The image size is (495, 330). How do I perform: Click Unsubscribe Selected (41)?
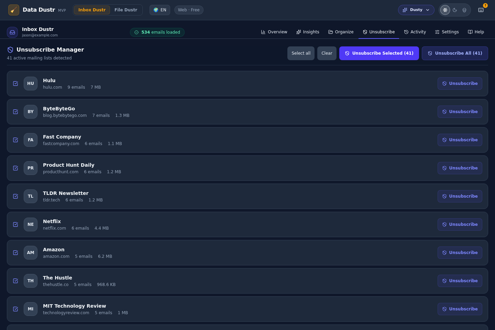[379, 53]
